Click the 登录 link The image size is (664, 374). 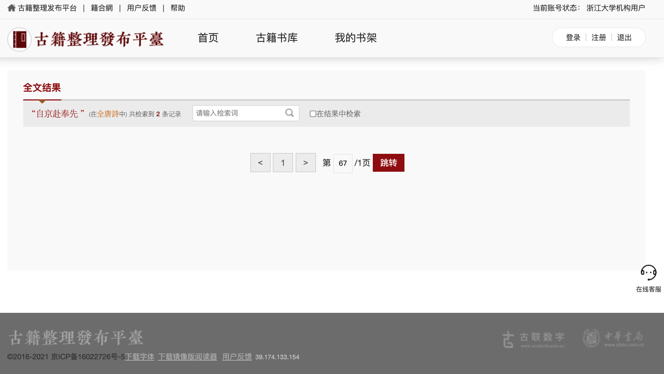[x=573, y=38]
